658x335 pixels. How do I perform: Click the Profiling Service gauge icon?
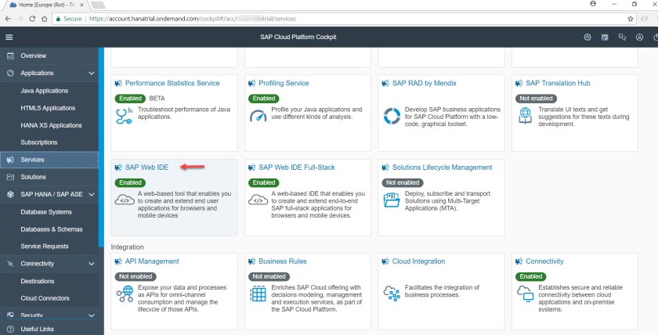click(258, 116)
